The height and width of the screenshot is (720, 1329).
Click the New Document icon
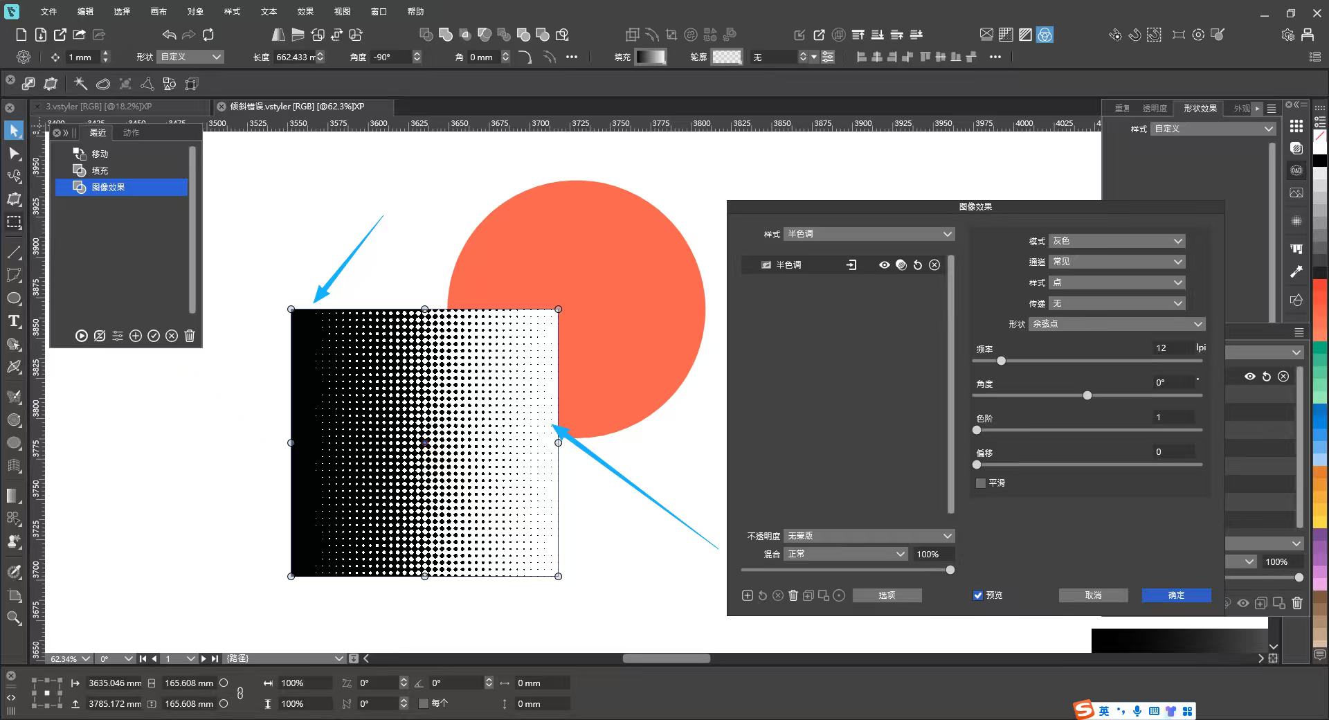21,35
